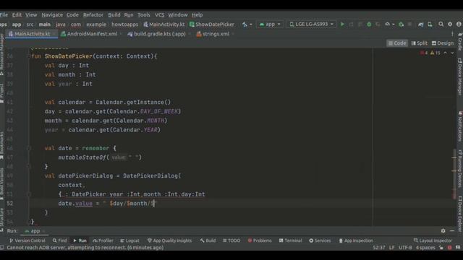Image resolution: width=463 pixels, height=260 pixels.
Task: Click howtoapps breadcrumb in navigation bar
Action: [x=124, y=24]
